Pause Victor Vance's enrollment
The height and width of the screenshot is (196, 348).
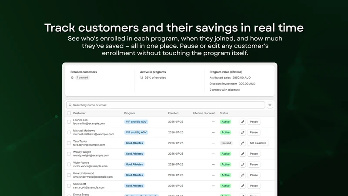coord(254,165)
